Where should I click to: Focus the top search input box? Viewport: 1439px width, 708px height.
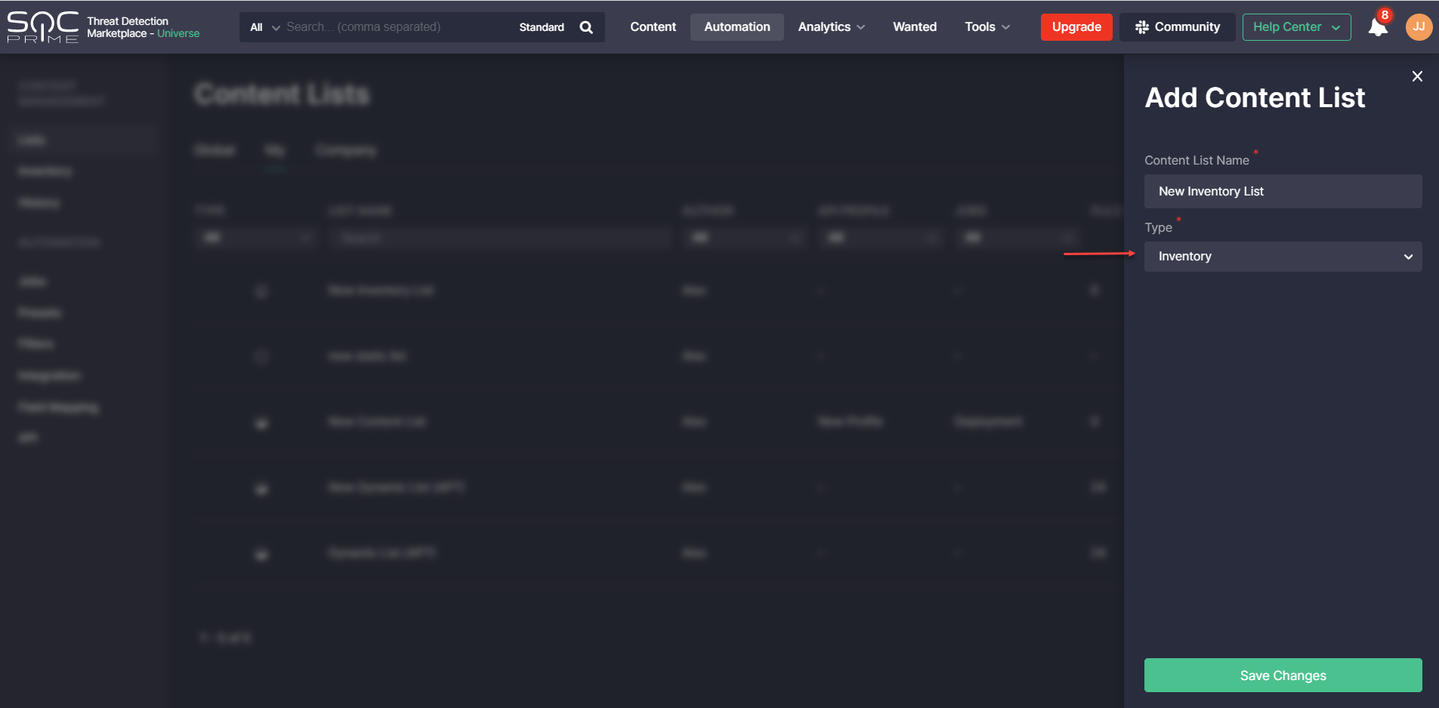(x=397, y=27)
